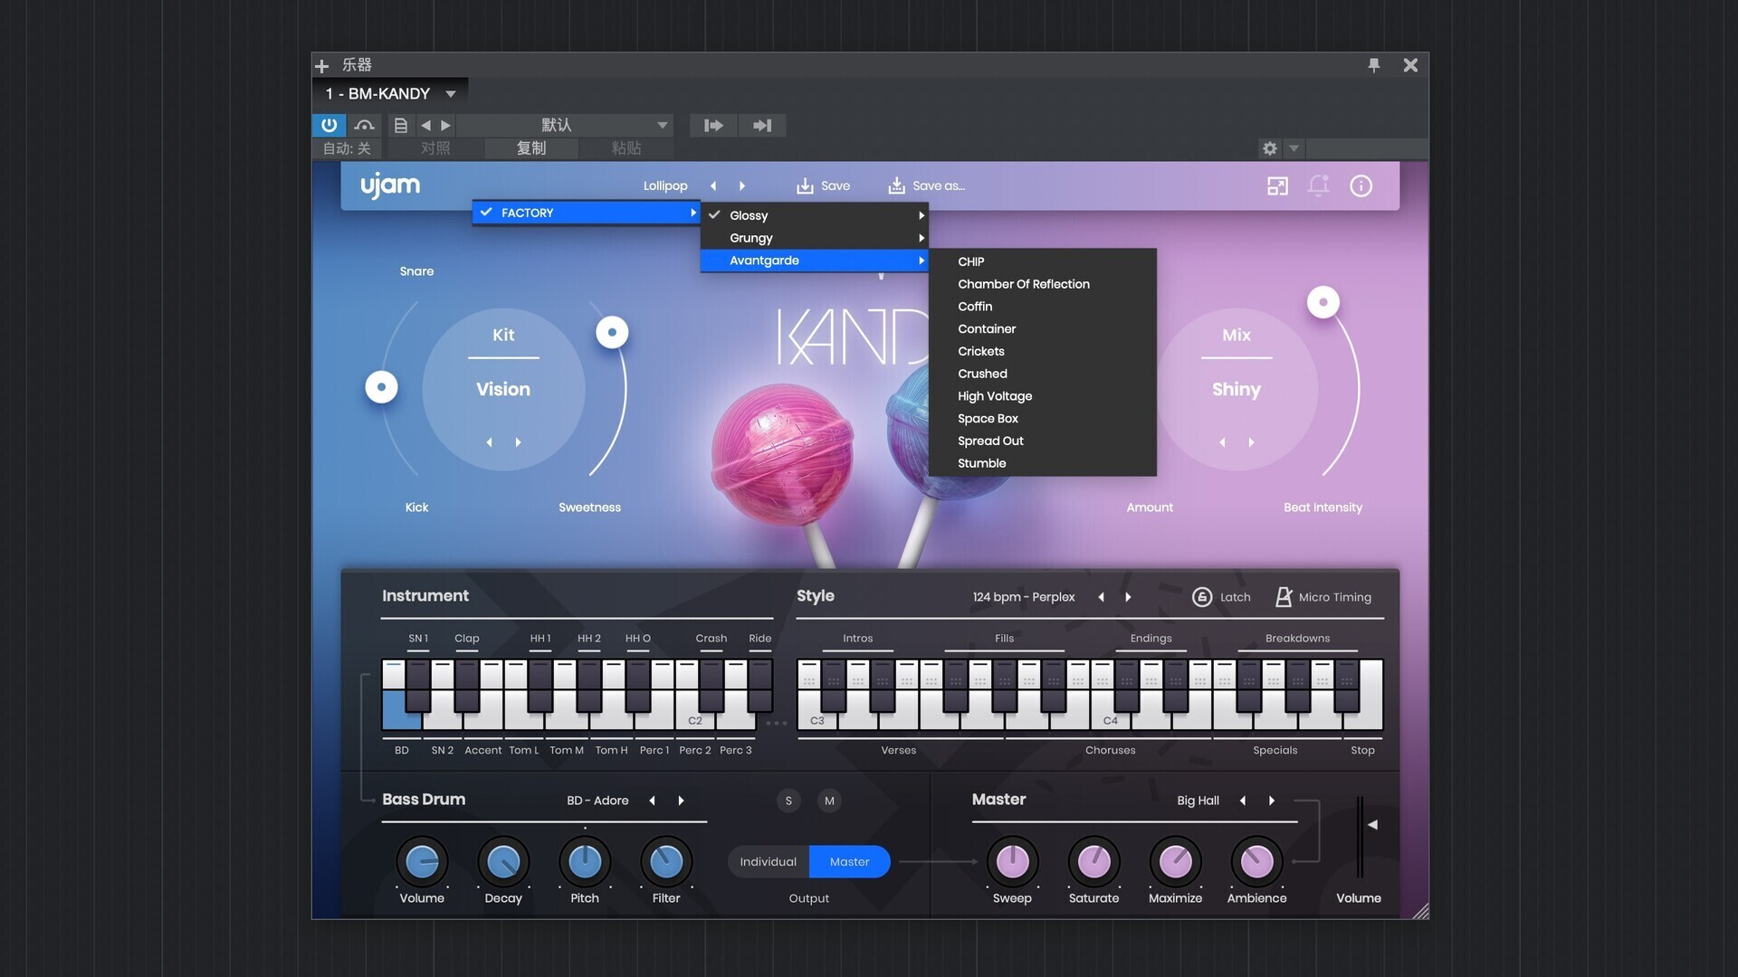Expand the arrow next to settings gear
1738x977 pixels.
(1294, 148)
